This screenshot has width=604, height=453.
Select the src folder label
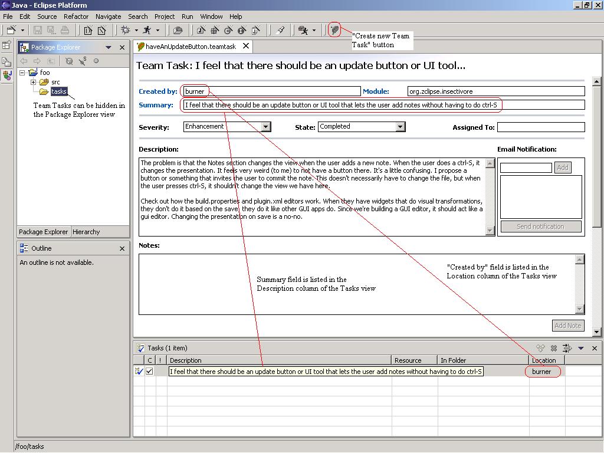click(x=55, y=82)
